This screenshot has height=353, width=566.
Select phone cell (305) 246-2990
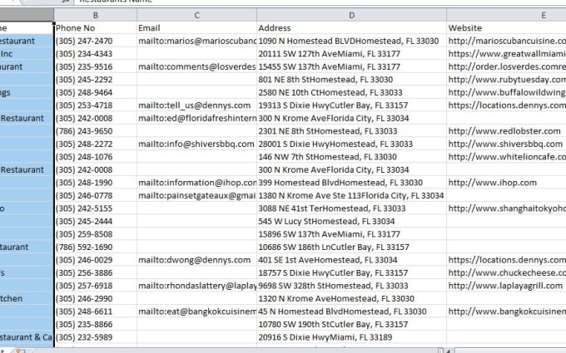(x=95, y=299)
